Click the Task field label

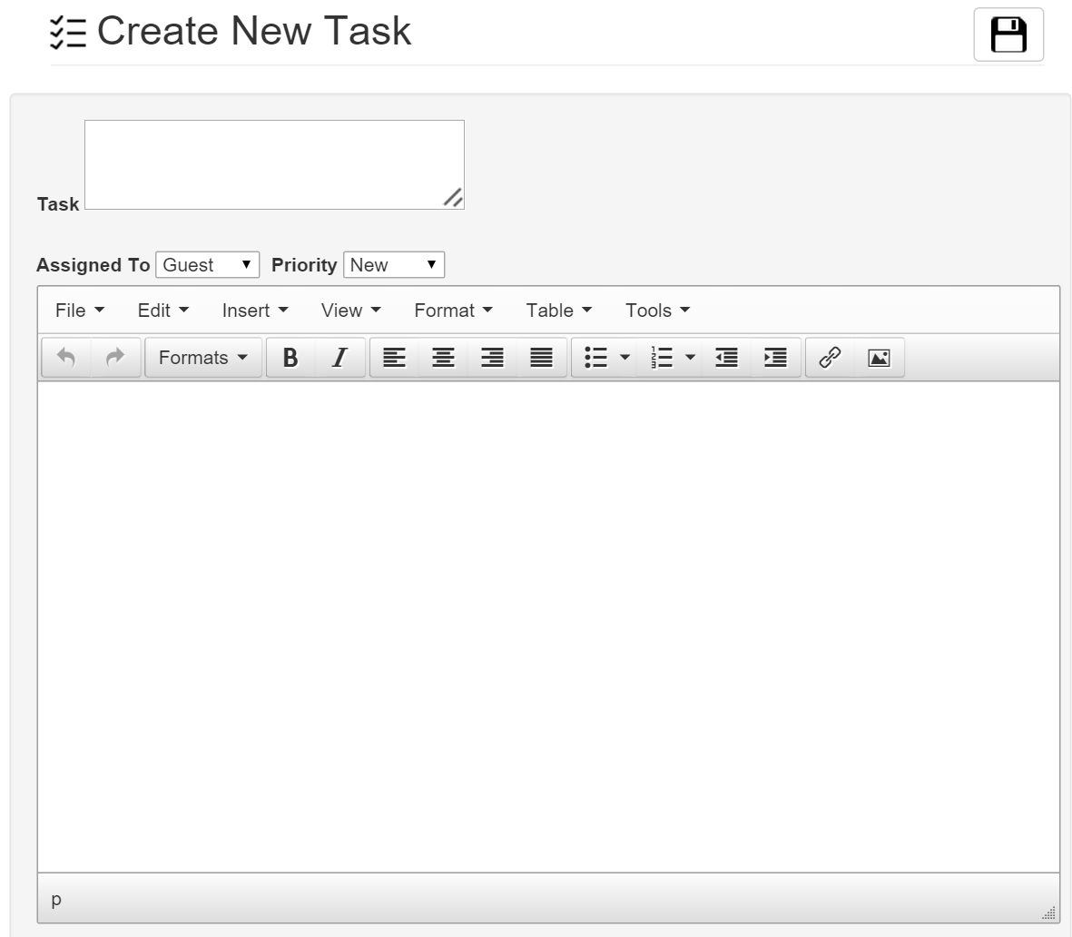(58, 203)
